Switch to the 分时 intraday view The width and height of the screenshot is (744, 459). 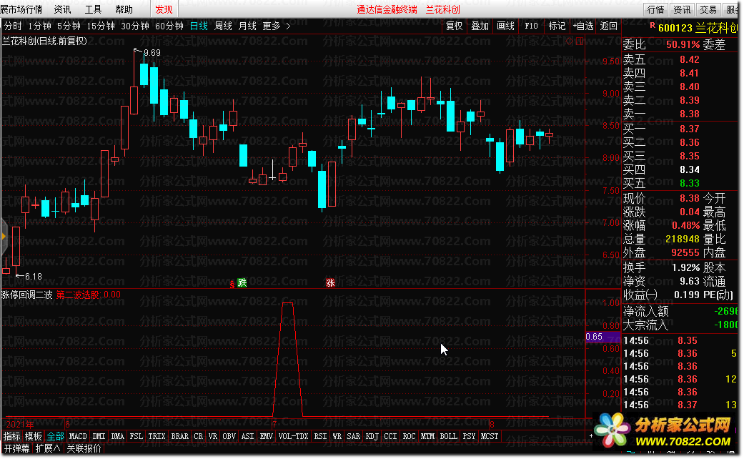point(14,26)
